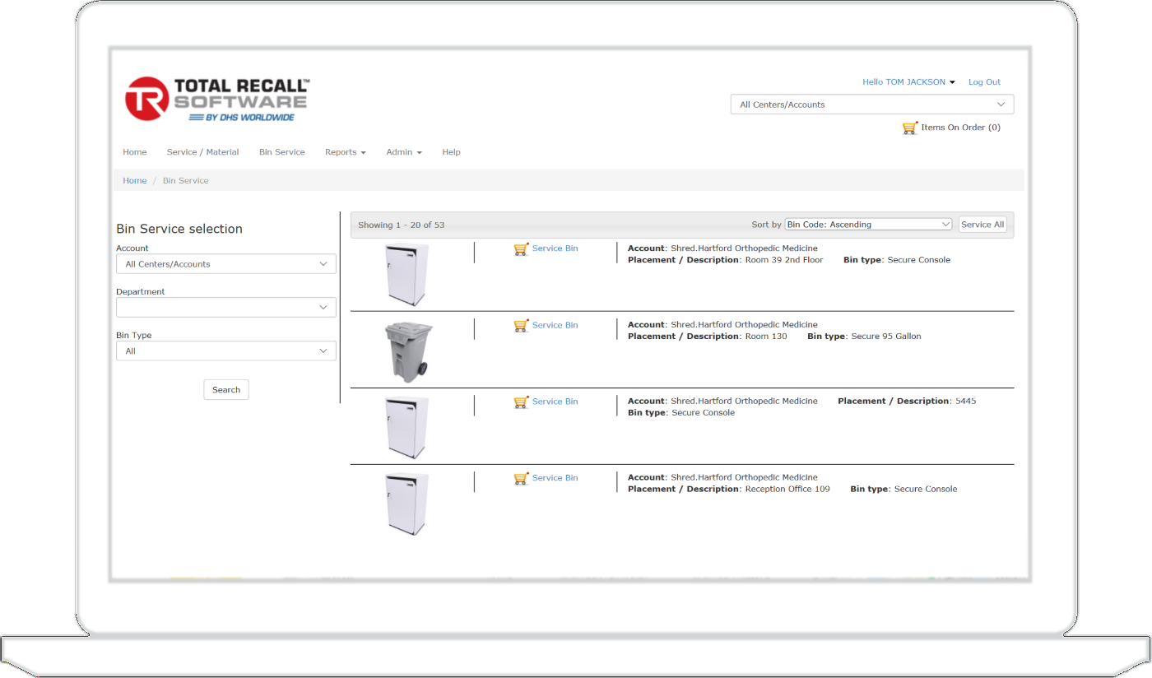The height and width of the screenshot is (678, 1152).
Task: Click the 'Secure 95 Gallon' bin type text
Action: 886,337
